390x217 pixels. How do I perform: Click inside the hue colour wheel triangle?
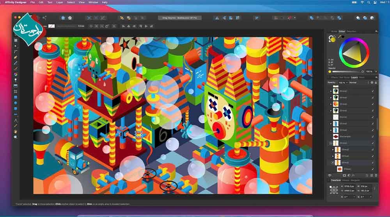(x=353, y=53)
